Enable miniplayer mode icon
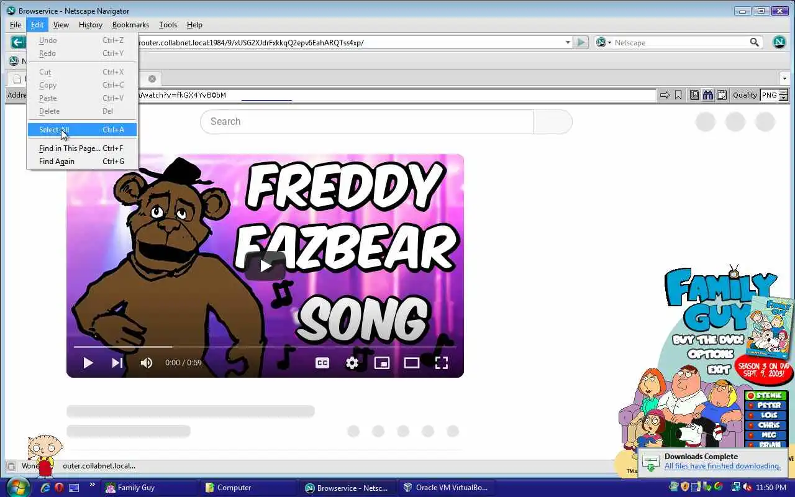The height and width of the screenshot is (497, 795). point(382,363)
